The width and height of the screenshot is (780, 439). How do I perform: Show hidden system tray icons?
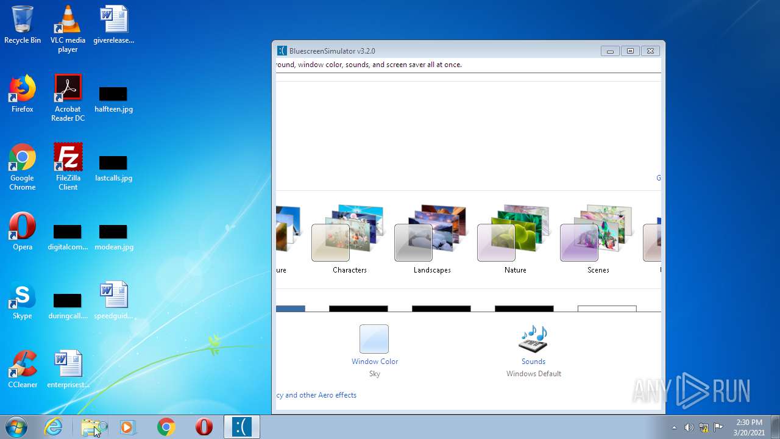click(674, 427)
